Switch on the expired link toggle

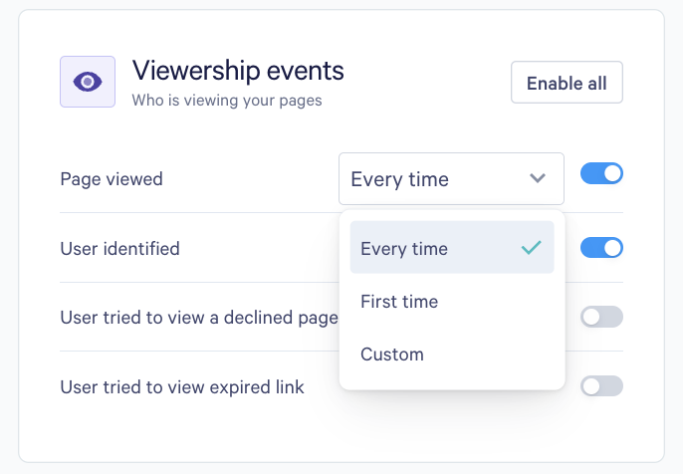(x=601, y=385)
